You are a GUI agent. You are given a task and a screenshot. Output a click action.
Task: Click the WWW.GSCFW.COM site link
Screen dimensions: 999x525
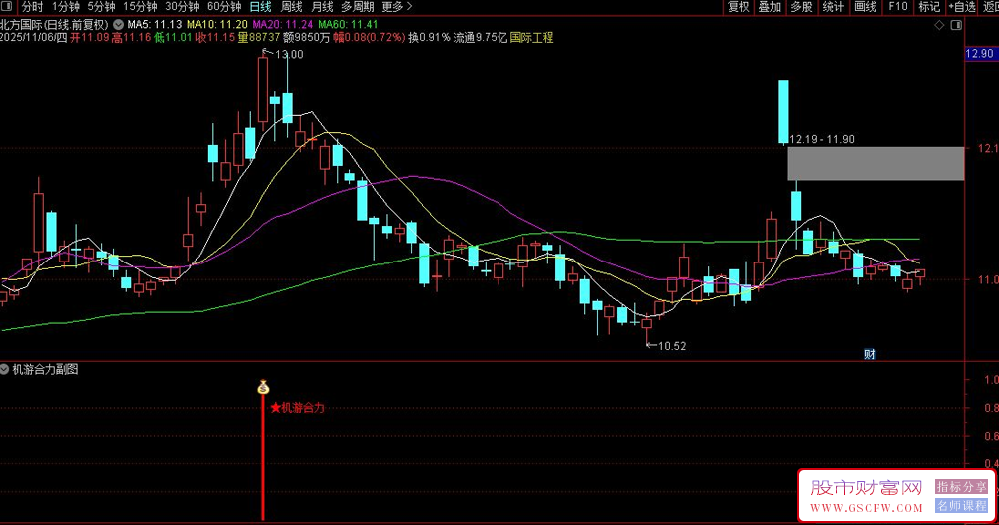[x=866, y=508]
